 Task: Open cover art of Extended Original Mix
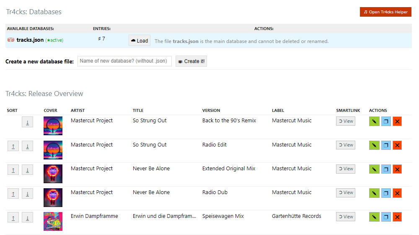tap(53, 174)
